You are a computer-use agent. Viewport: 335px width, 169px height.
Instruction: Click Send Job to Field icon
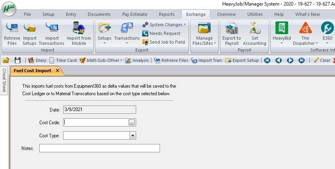(x=145, y=42)
